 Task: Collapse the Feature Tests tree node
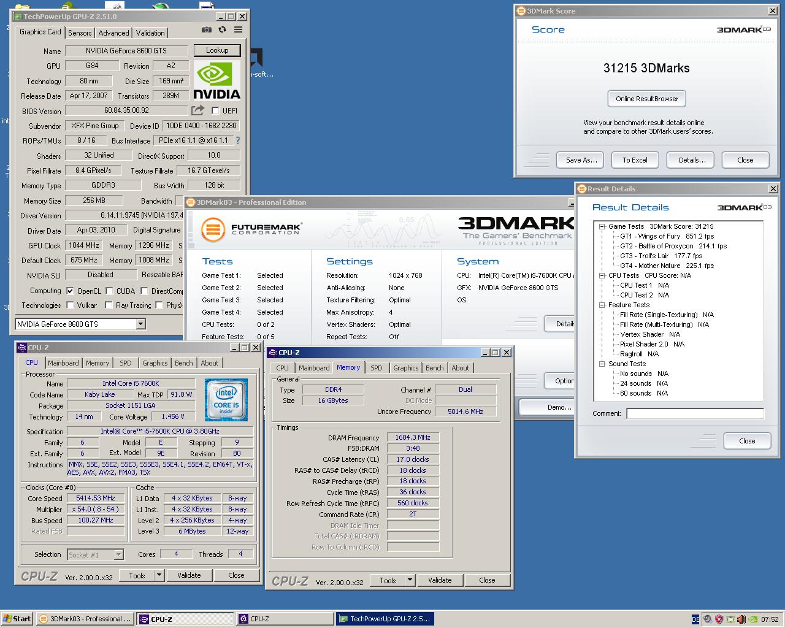[602, 305]
